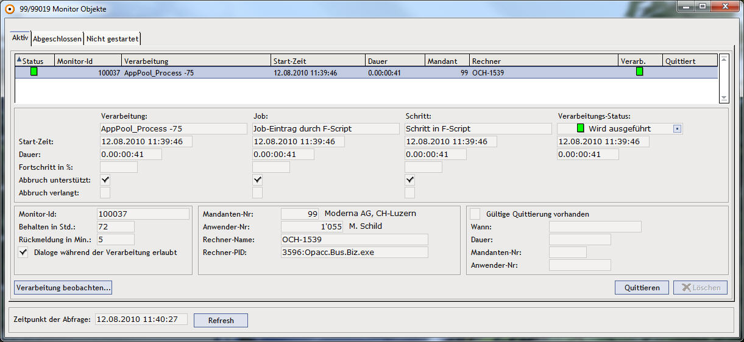Image resolution: width=744 pixels, height=342 pixels.
Task: Check Abbruch verlangt box under Job
Action: pos(258,193)
